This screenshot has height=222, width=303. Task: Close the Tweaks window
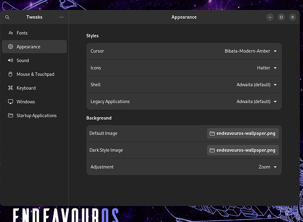[x=292, y=17]
